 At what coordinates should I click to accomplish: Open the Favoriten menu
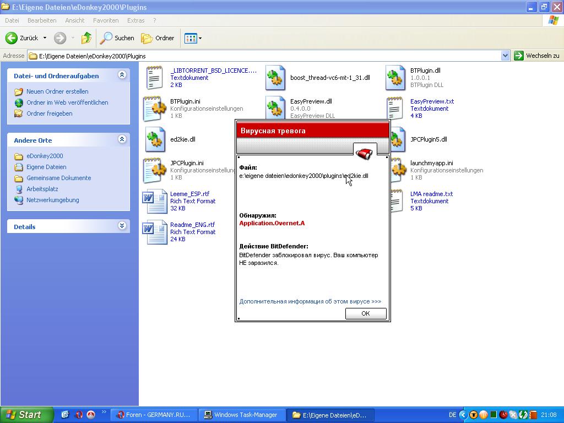click(106, 20)
